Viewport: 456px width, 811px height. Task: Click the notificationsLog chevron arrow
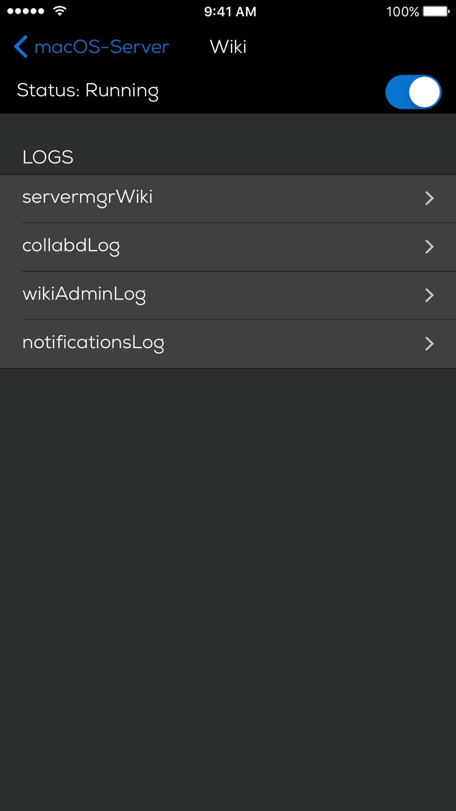coord(429,343)
